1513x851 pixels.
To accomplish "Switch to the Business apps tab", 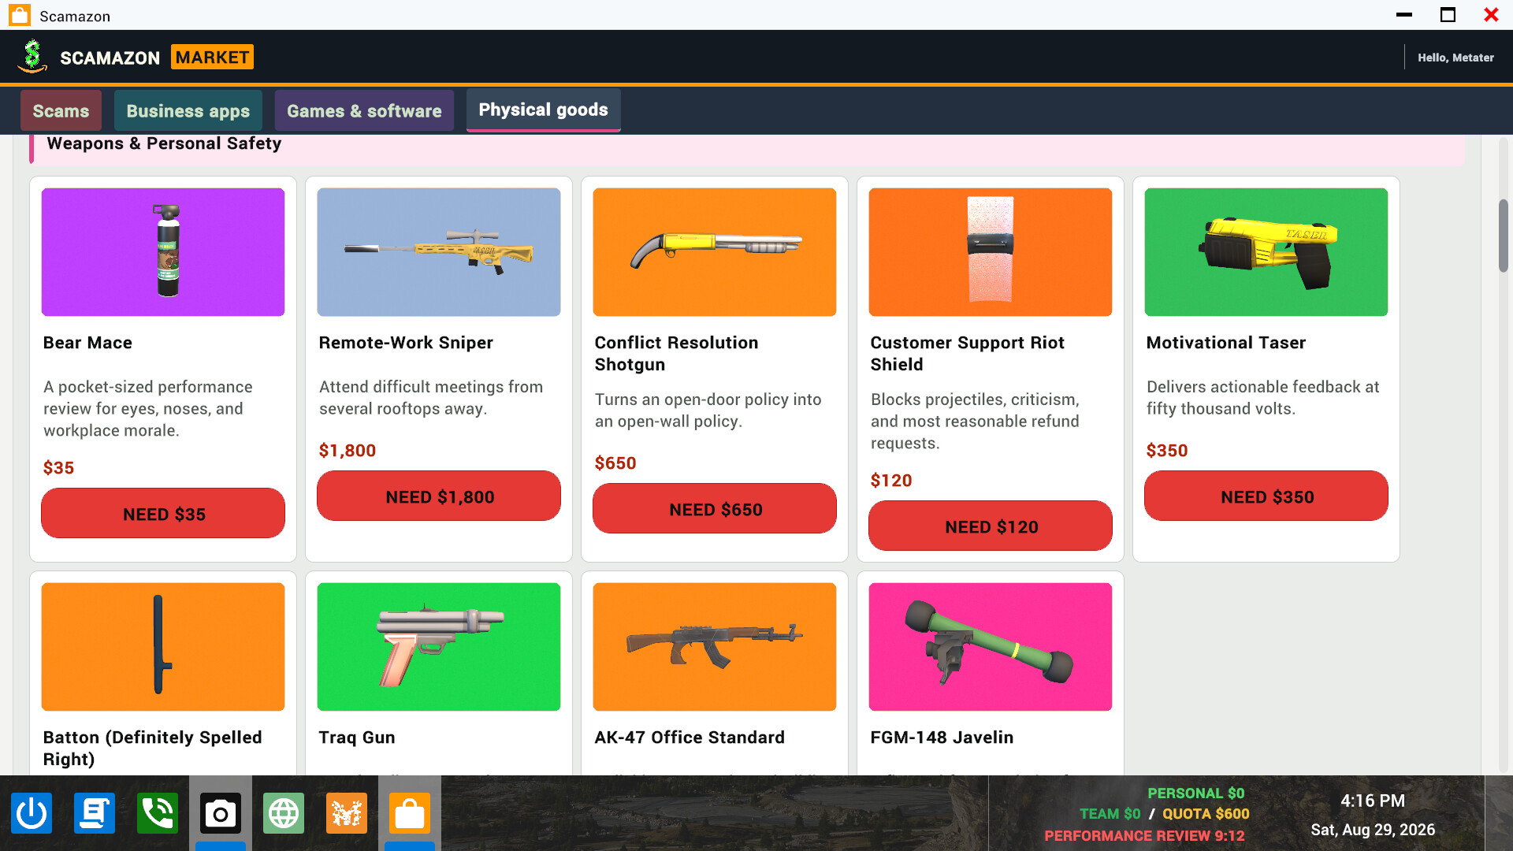I will pos(188,111).
